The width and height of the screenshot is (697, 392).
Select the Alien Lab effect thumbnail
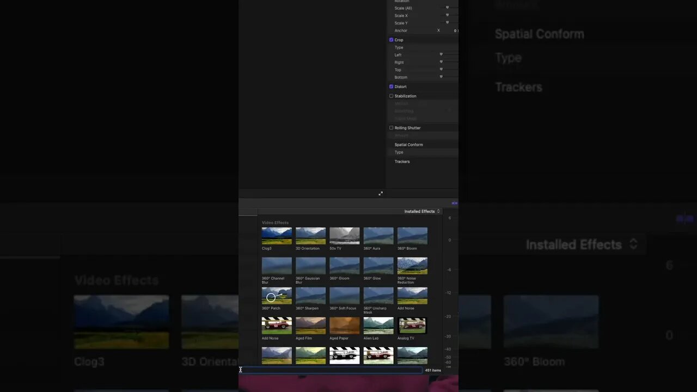378,326
